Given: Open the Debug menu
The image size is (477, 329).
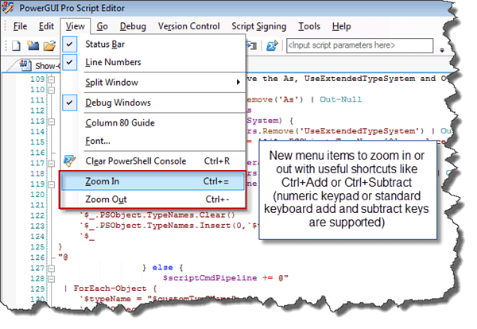Looking at the screenshot, I should point(134,26).
